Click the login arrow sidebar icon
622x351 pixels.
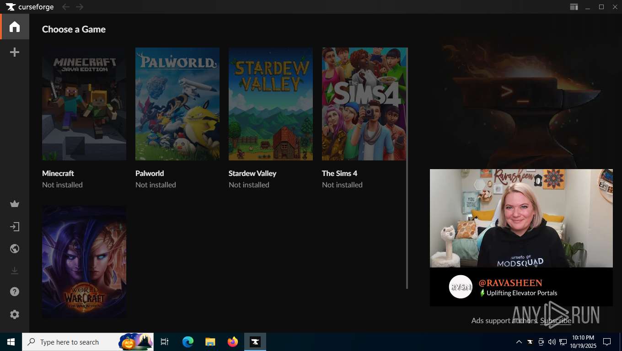pyautogui.click(x=15, y=227)
